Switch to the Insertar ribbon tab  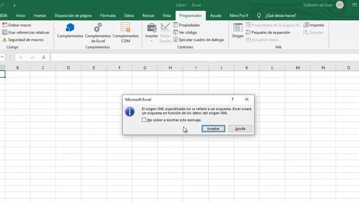[40, 15]
